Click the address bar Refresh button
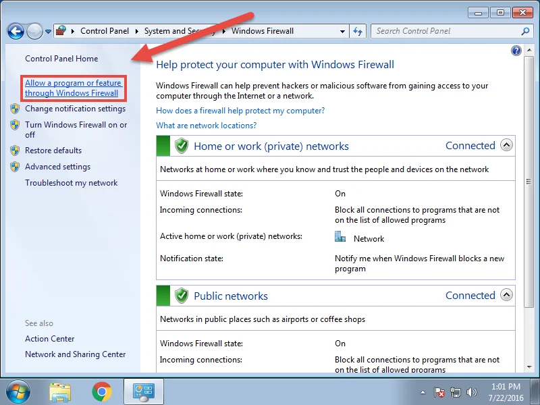The image size is (540, 405). tap(358, 31)
